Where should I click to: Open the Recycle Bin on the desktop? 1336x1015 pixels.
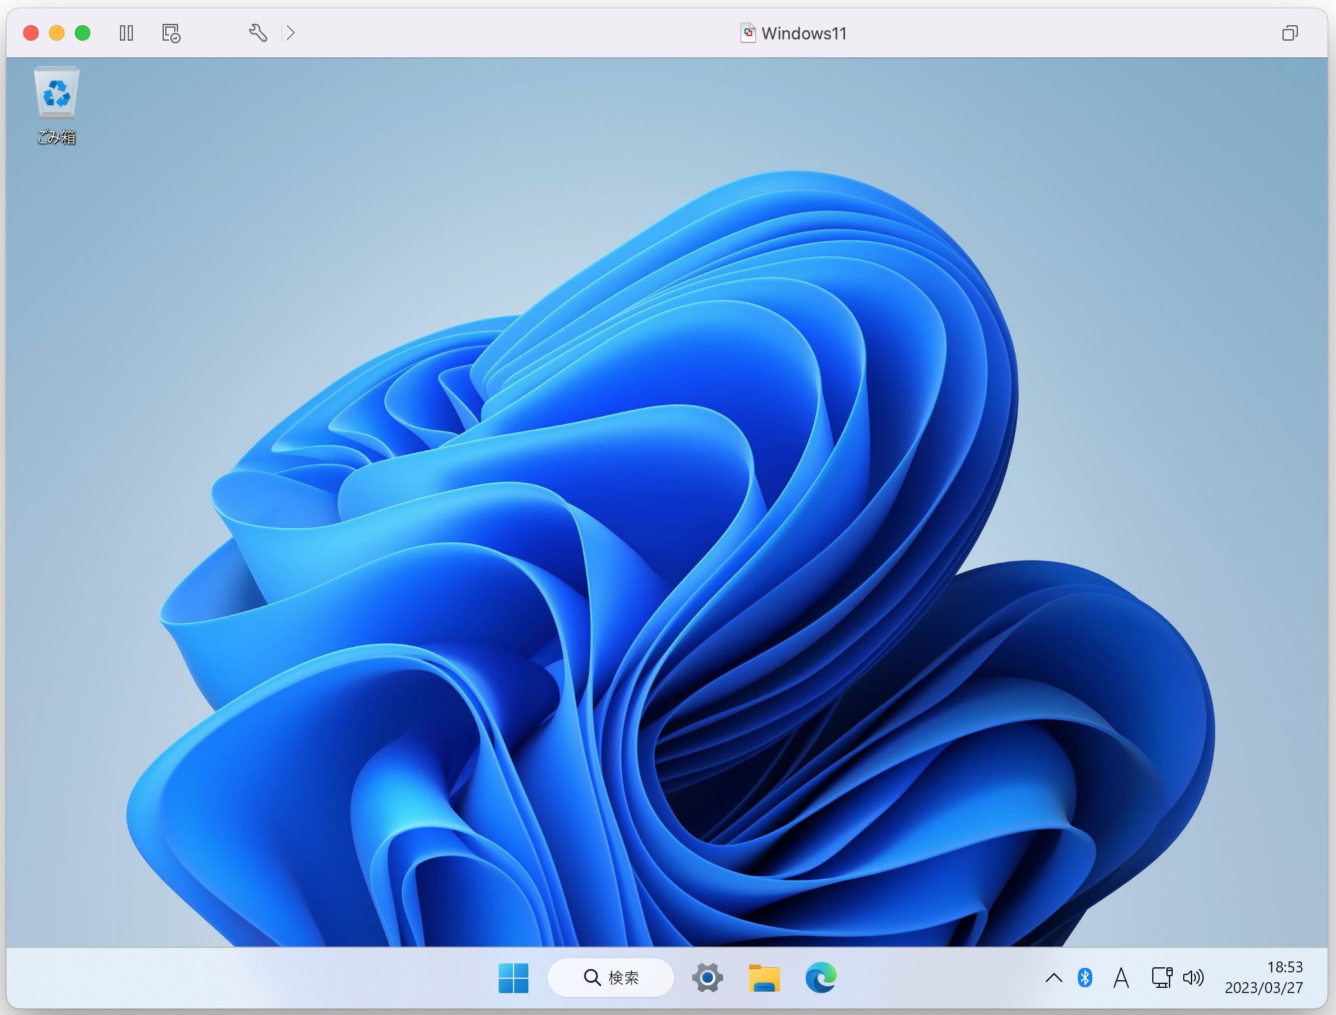pyautogui.click(x=56, y=94)
